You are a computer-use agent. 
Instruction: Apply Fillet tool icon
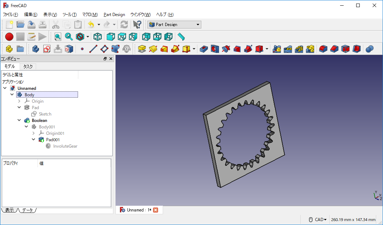point(323,49)
